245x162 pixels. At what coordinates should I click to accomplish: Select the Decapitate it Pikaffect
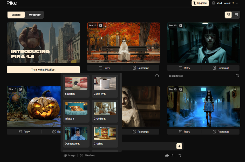point(76,136)
